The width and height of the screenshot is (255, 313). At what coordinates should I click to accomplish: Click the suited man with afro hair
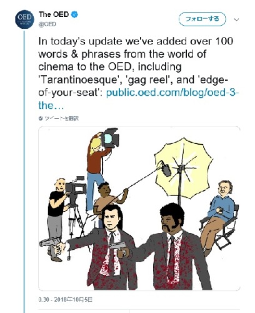(x=167, y=246)
